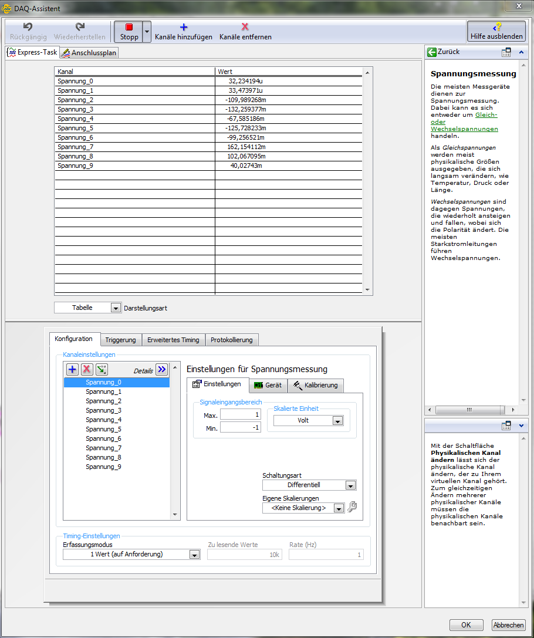Click the Details double-arrow button
Screen dimensions: 534x638
coord(162,369)
